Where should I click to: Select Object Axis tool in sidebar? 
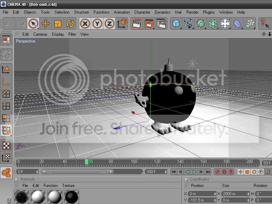[6, 82]
